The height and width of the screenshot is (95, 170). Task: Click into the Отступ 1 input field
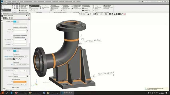20,30
